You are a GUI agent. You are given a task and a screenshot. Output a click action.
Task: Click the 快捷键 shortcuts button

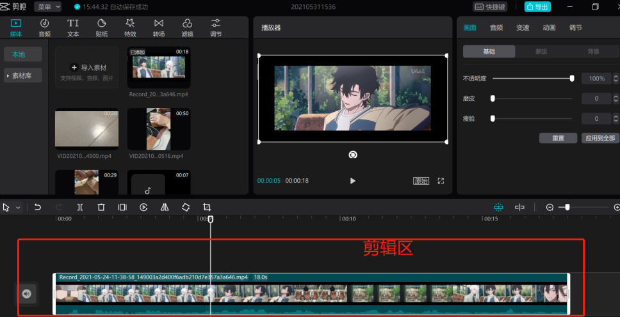pos(489,7)
